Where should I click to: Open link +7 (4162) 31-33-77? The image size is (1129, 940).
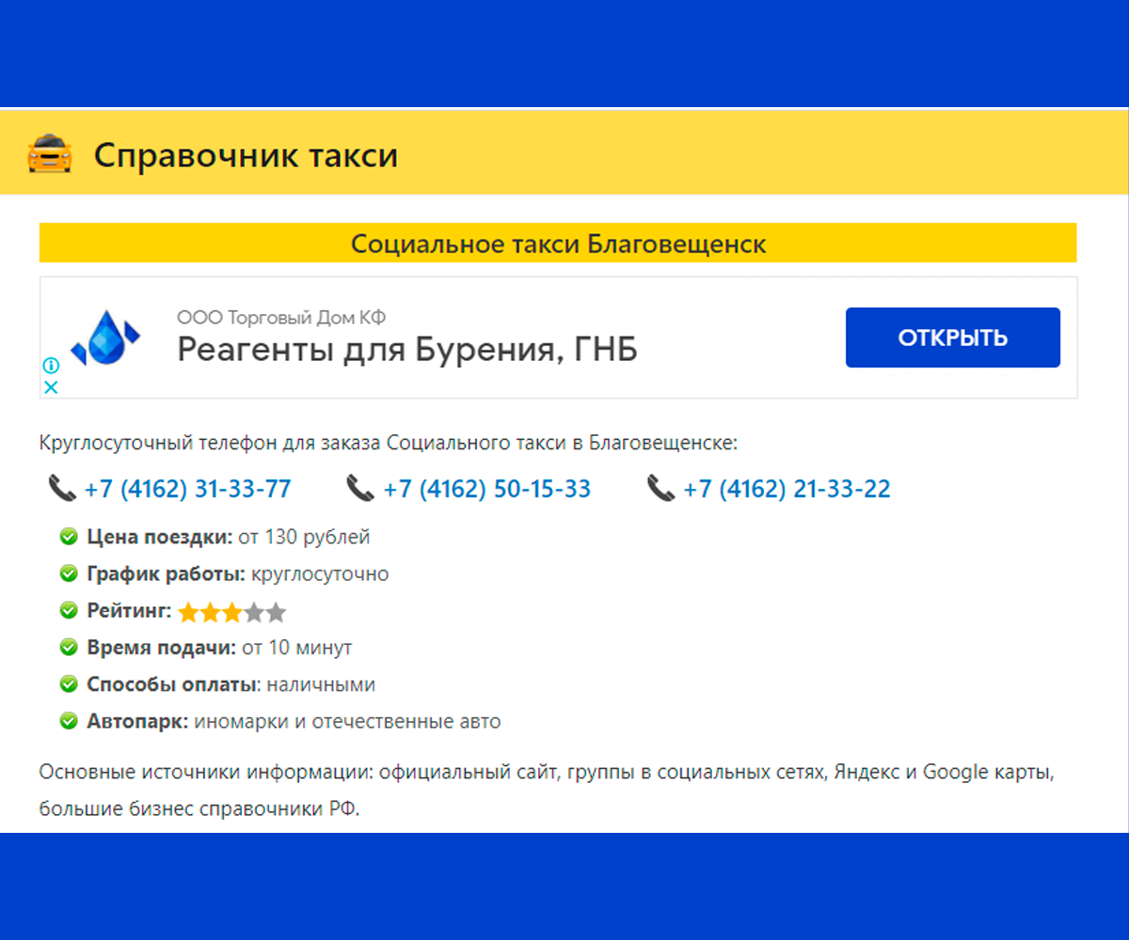coord(187,488)
